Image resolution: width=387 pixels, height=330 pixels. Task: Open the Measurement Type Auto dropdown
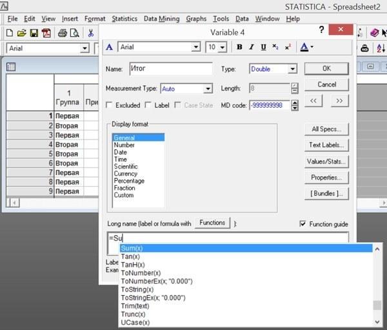click(x=208, y=88)
